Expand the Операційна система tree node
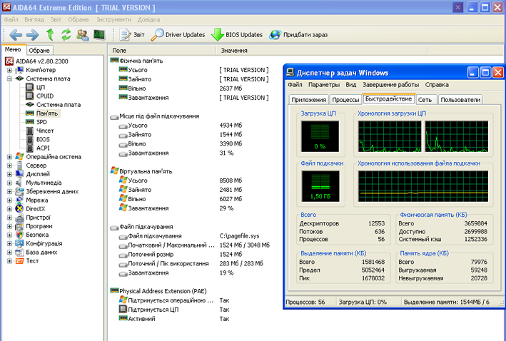 (9, 157)
